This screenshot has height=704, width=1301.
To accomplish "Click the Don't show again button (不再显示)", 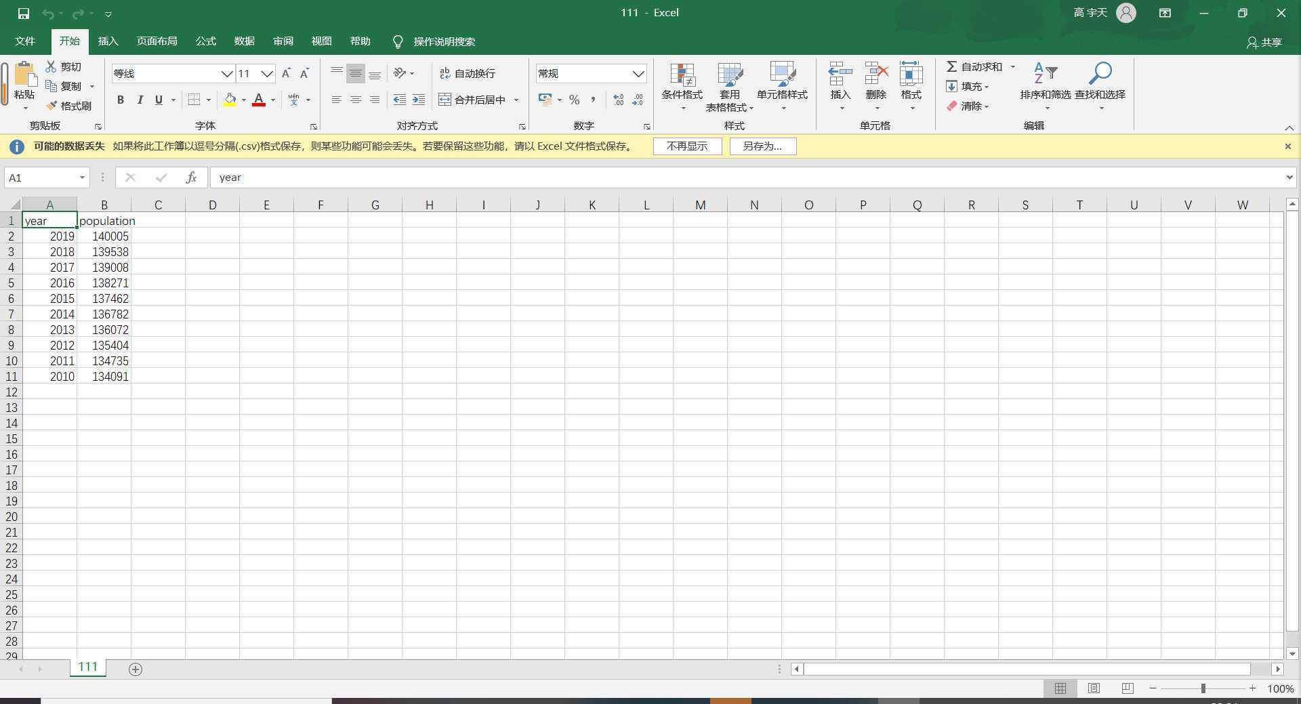I will (x=687, y=146).
